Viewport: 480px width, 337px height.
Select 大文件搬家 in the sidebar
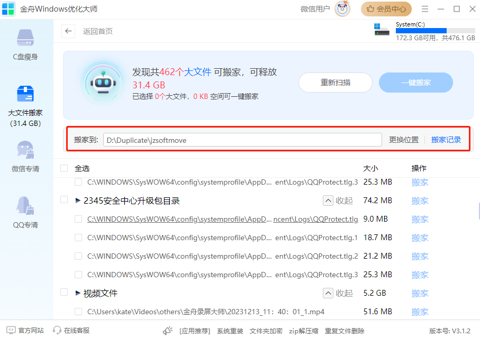[25, 106]
